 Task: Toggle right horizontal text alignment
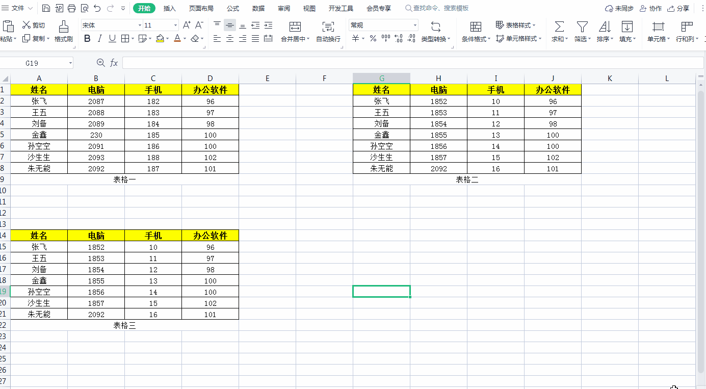pyautogui.click(x=243, y=38)
